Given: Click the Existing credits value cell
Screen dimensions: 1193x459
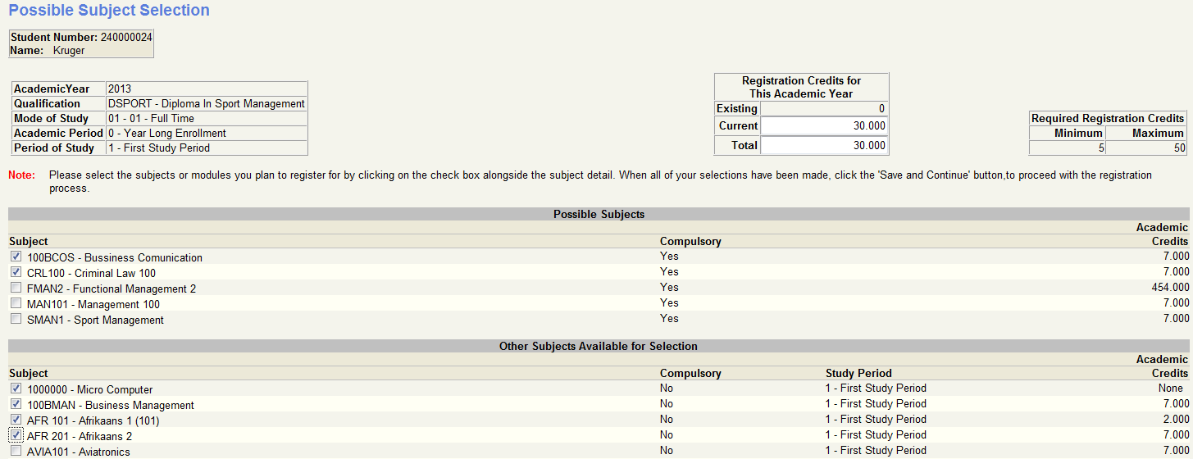Looking at the screenshot, I should 824,108.
